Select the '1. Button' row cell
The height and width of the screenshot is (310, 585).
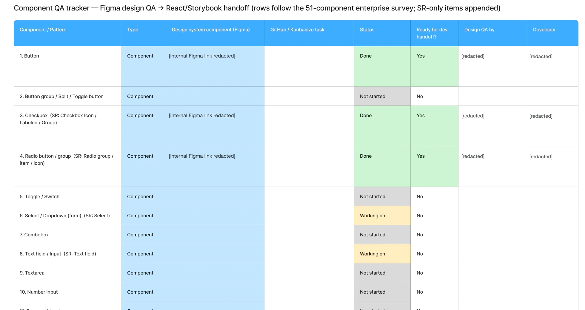tap(67, 66)
